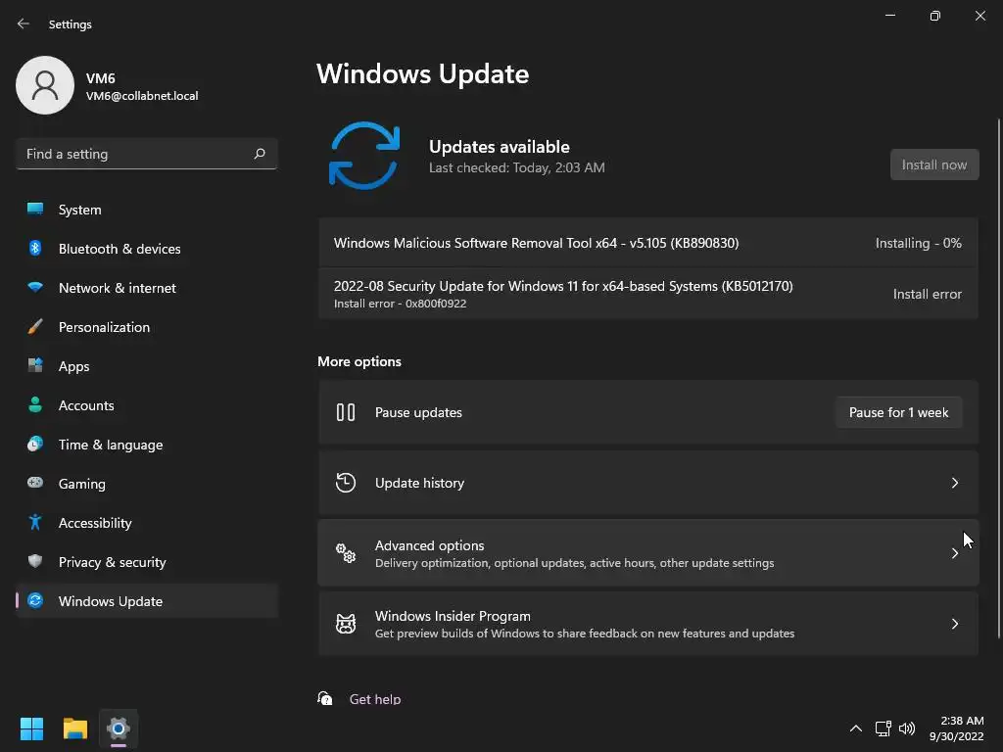Expand the Windows Insider Program chevron
Screen dimensions: 1003x752
pos(955,624)
